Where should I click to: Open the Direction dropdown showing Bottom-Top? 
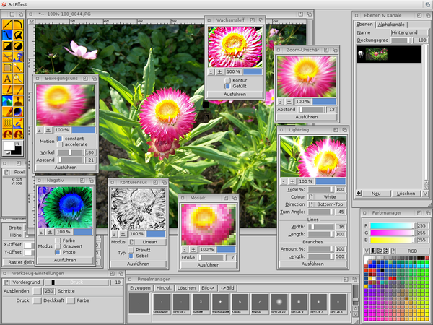click(329, 205)
